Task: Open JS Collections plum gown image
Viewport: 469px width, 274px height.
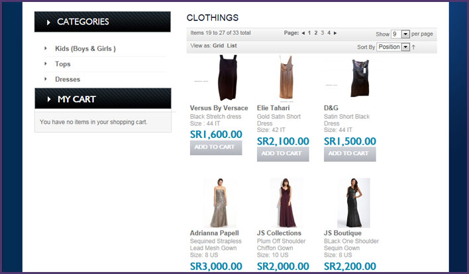Action: coord(287,203)
